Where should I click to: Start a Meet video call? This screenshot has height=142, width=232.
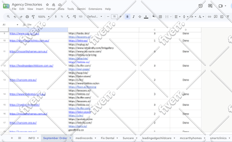(221, 6)
